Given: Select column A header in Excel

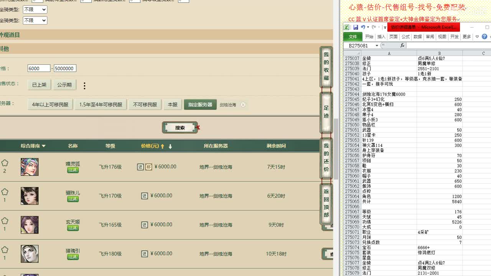Looking at the screenshot, I should click(389, 53).
